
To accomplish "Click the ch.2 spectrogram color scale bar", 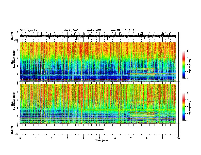I will coord(184,107).
